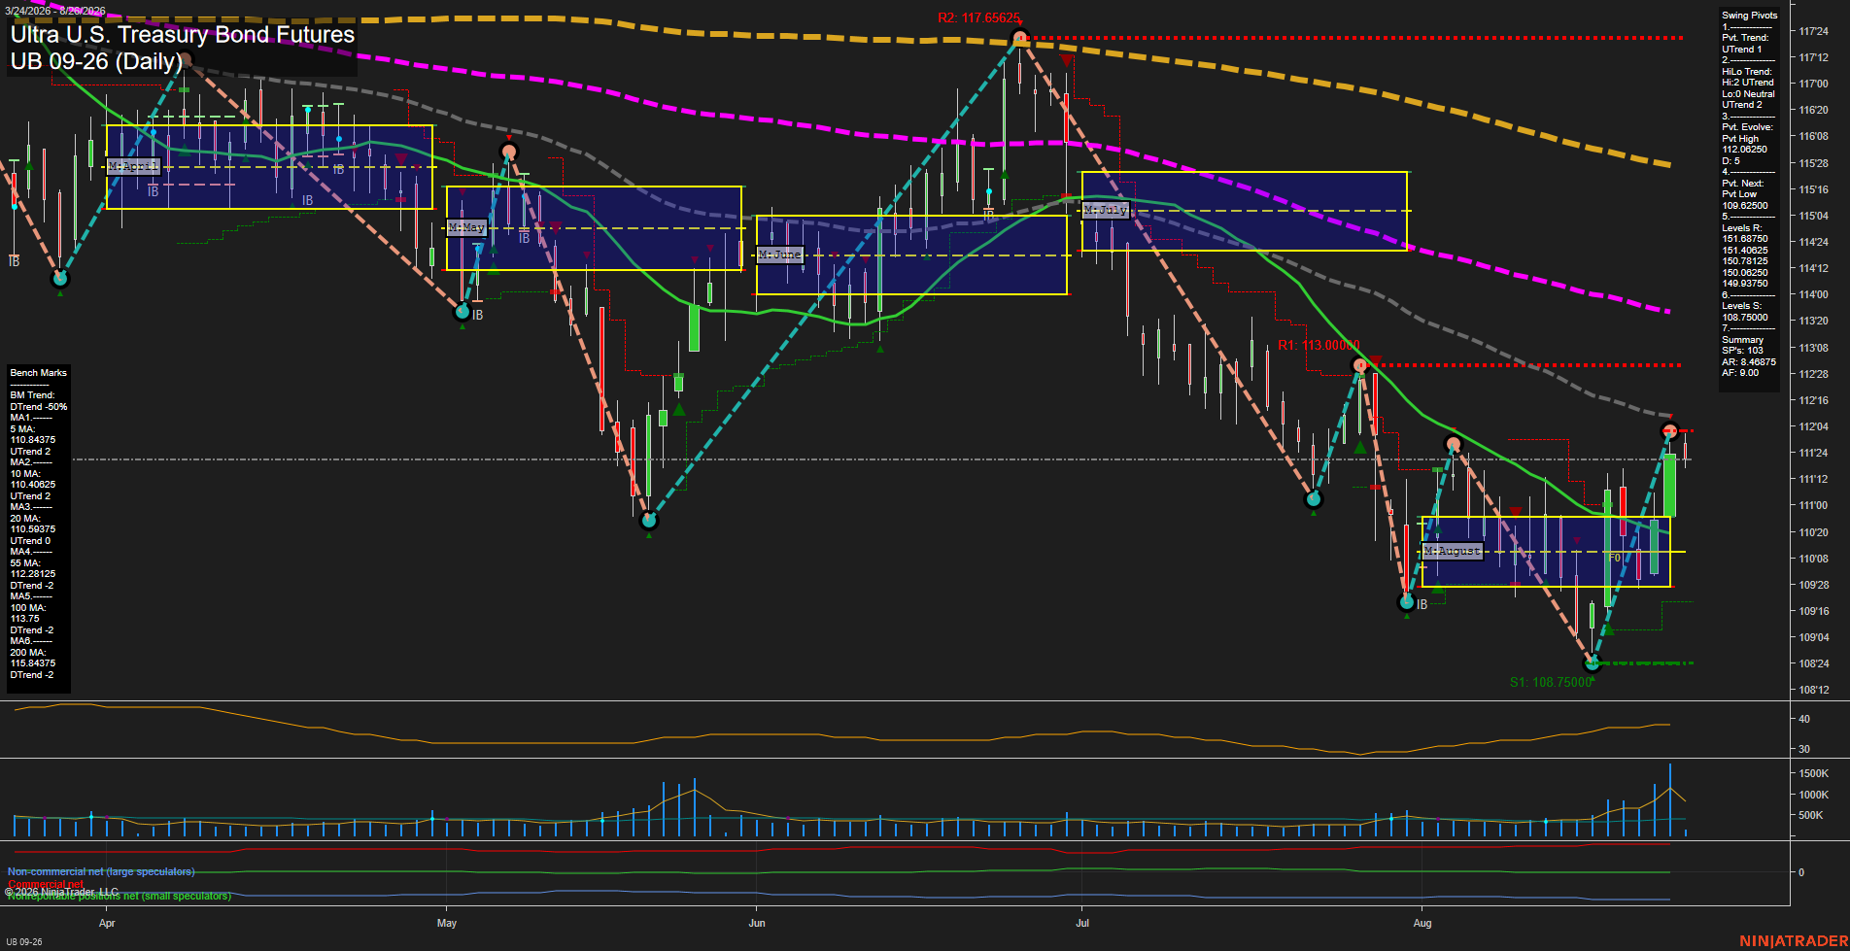Viewport: 1850px width, 951px height.
Task: Click the UB 09-26 tab at bottom left
Action: coord(24,942)
